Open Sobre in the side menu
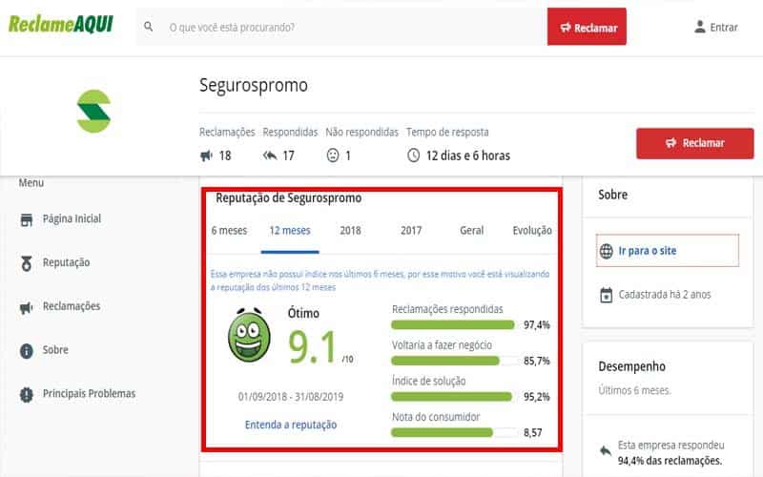 55,350
